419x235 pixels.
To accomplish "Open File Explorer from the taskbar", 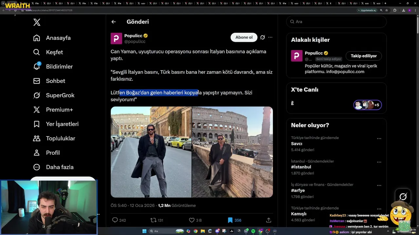I will point(203,231).
